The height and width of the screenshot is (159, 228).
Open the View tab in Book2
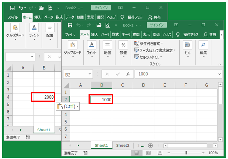90,17
